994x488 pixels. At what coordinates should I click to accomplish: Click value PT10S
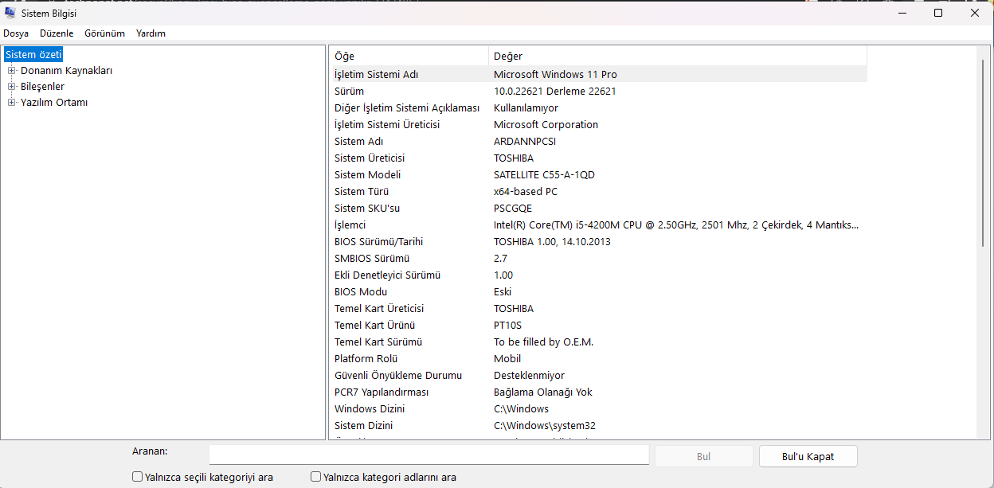pyautogui.click(x=507, y=325)
